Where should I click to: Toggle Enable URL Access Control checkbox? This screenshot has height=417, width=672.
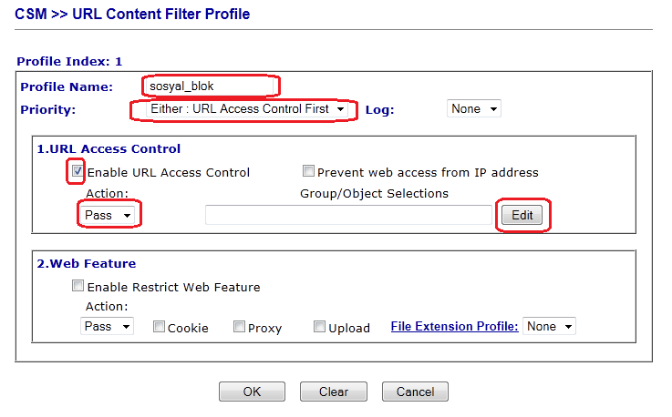coord(78,171)
